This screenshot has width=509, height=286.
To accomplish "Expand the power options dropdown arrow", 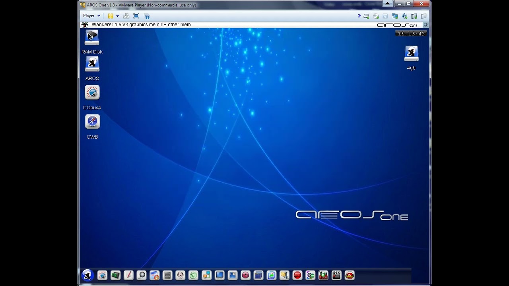I will pyautogui.click(x=117, y=16).
